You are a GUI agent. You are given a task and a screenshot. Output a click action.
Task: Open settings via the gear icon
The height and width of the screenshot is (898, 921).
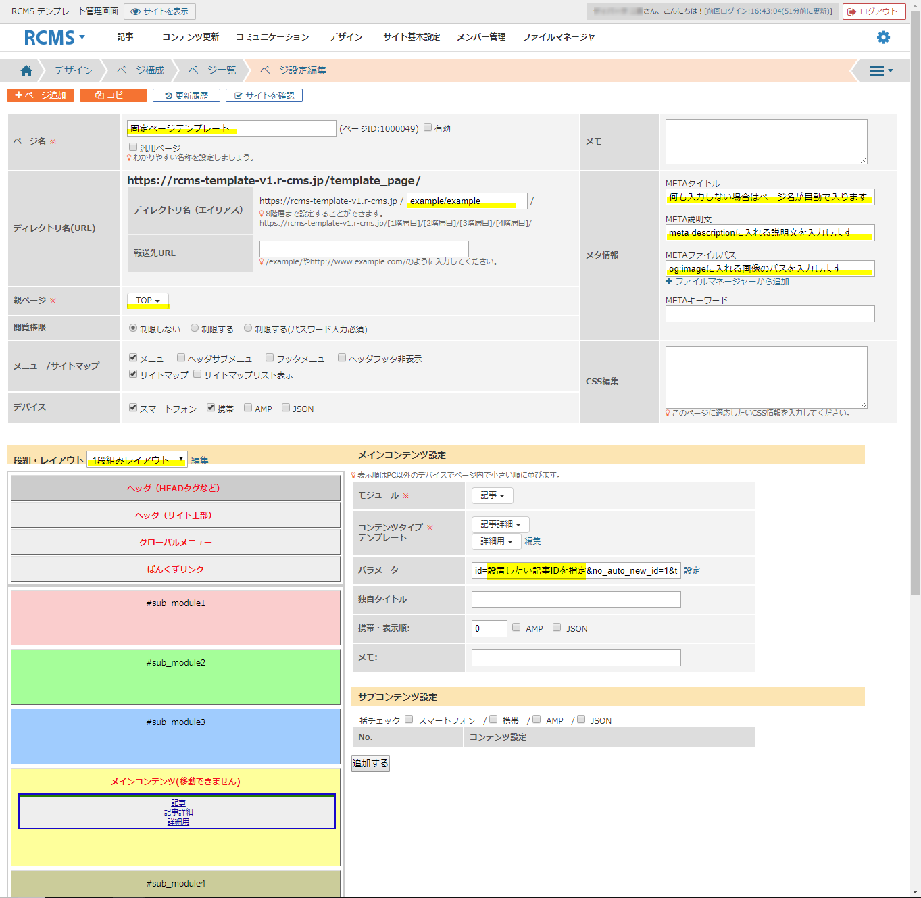[883, 37]
